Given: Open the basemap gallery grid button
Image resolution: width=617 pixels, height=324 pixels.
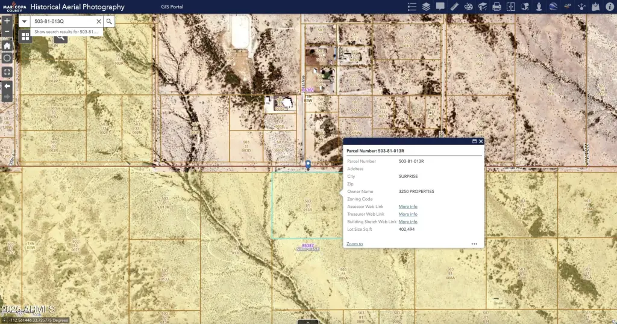Looking at the screenshot, I should pos(25,37).
